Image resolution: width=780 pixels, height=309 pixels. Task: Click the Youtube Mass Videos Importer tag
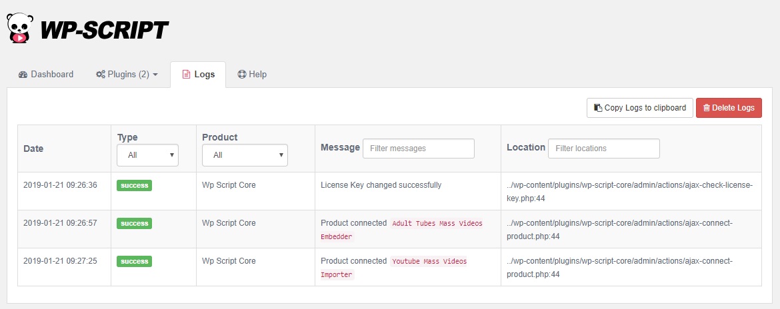pos(429,261)
